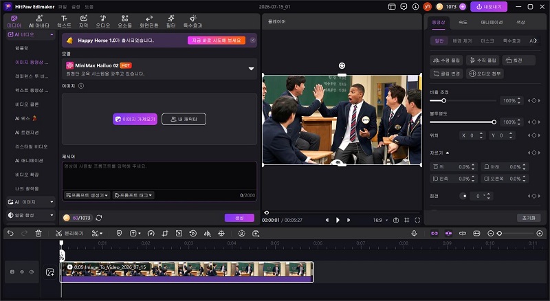Select the 마스크 sub-tab

(x=487, y=41)
